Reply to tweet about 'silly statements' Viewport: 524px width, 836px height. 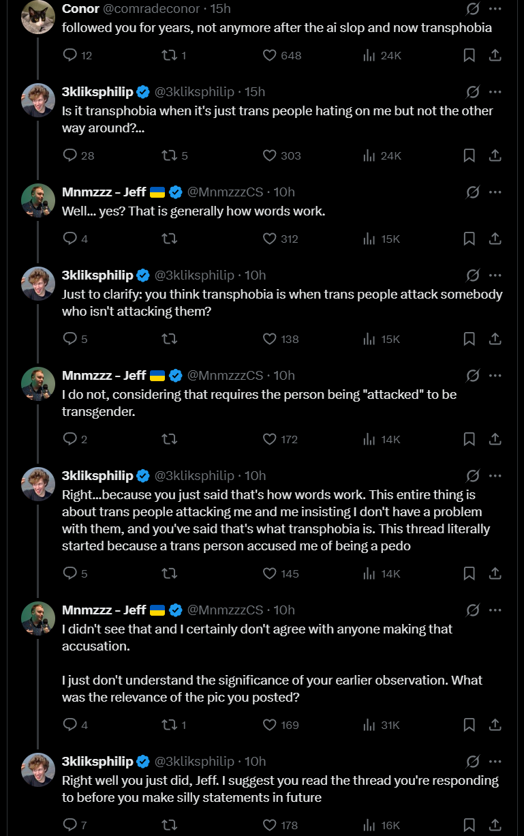coord(70,825)
